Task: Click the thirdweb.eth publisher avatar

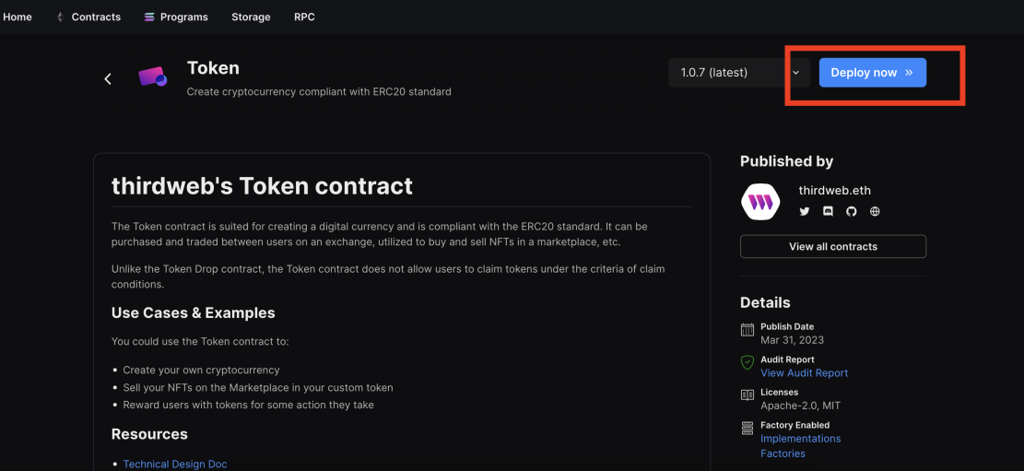Action: pos(760,201)
